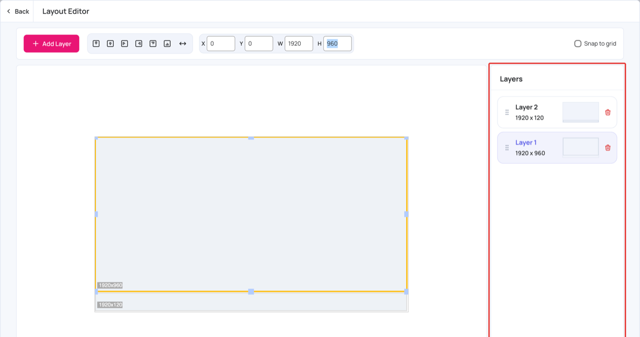Enable the Snap to grid checkbox
640x337 pixels.
tap(578, 44)
